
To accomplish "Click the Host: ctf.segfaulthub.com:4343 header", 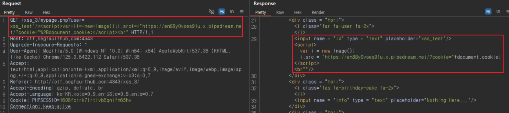I will 52,39.
